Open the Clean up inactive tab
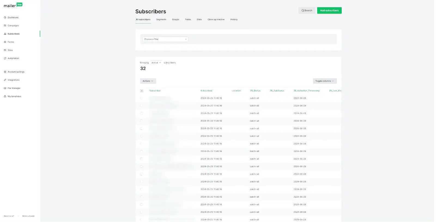Image resolution: width=436 pixels, height=222 pixels. [x=216, y=20]
